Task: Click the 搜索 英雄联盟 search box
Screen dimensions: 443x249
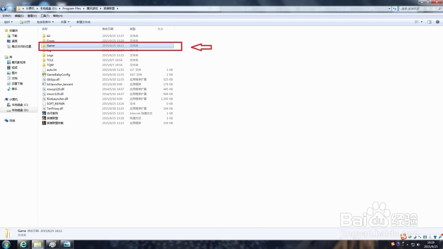Action: pyautogui.click(x=418, y=9)
